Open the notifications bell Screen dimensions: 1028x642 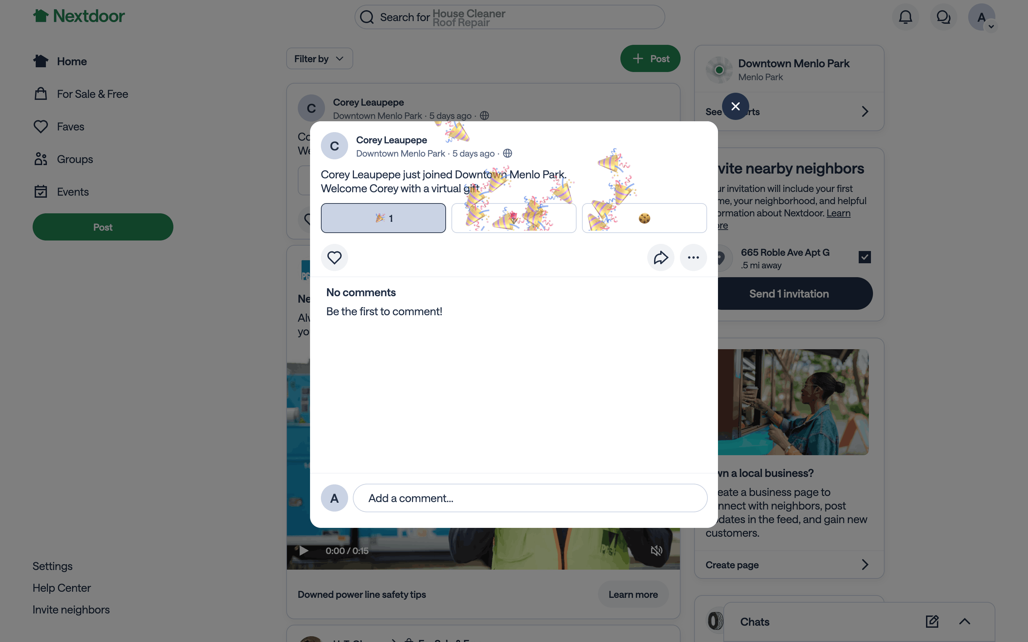tap(905, 17)
